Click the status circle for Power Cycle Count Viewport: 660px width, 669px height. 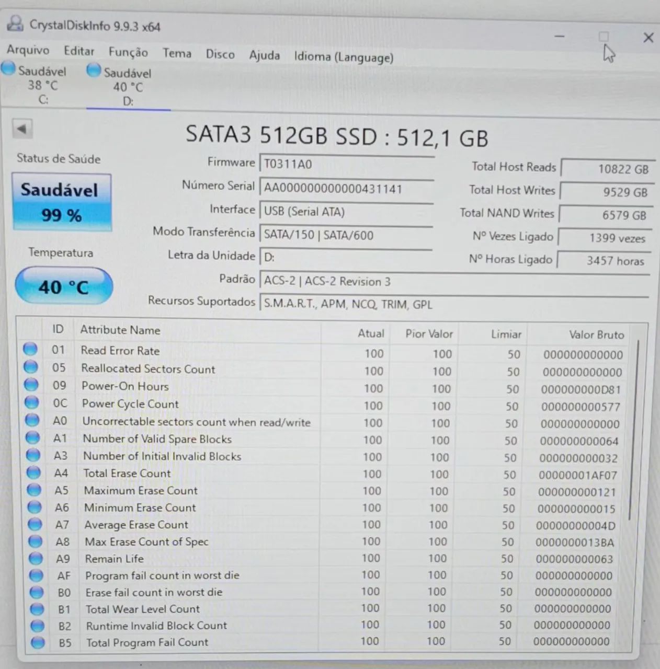(32, 402)
